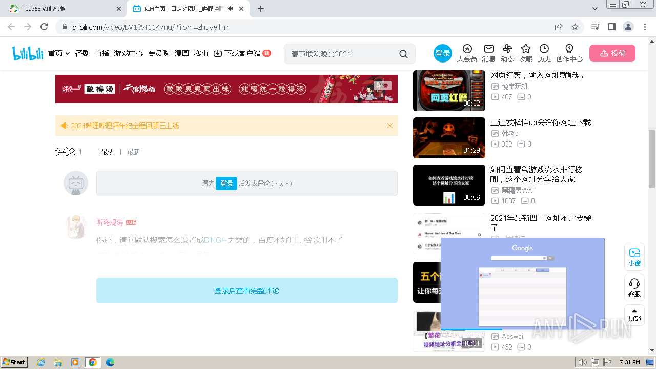Open 游戏中心 navigation item
Screen dimensions: 656x369
(129, 53)
